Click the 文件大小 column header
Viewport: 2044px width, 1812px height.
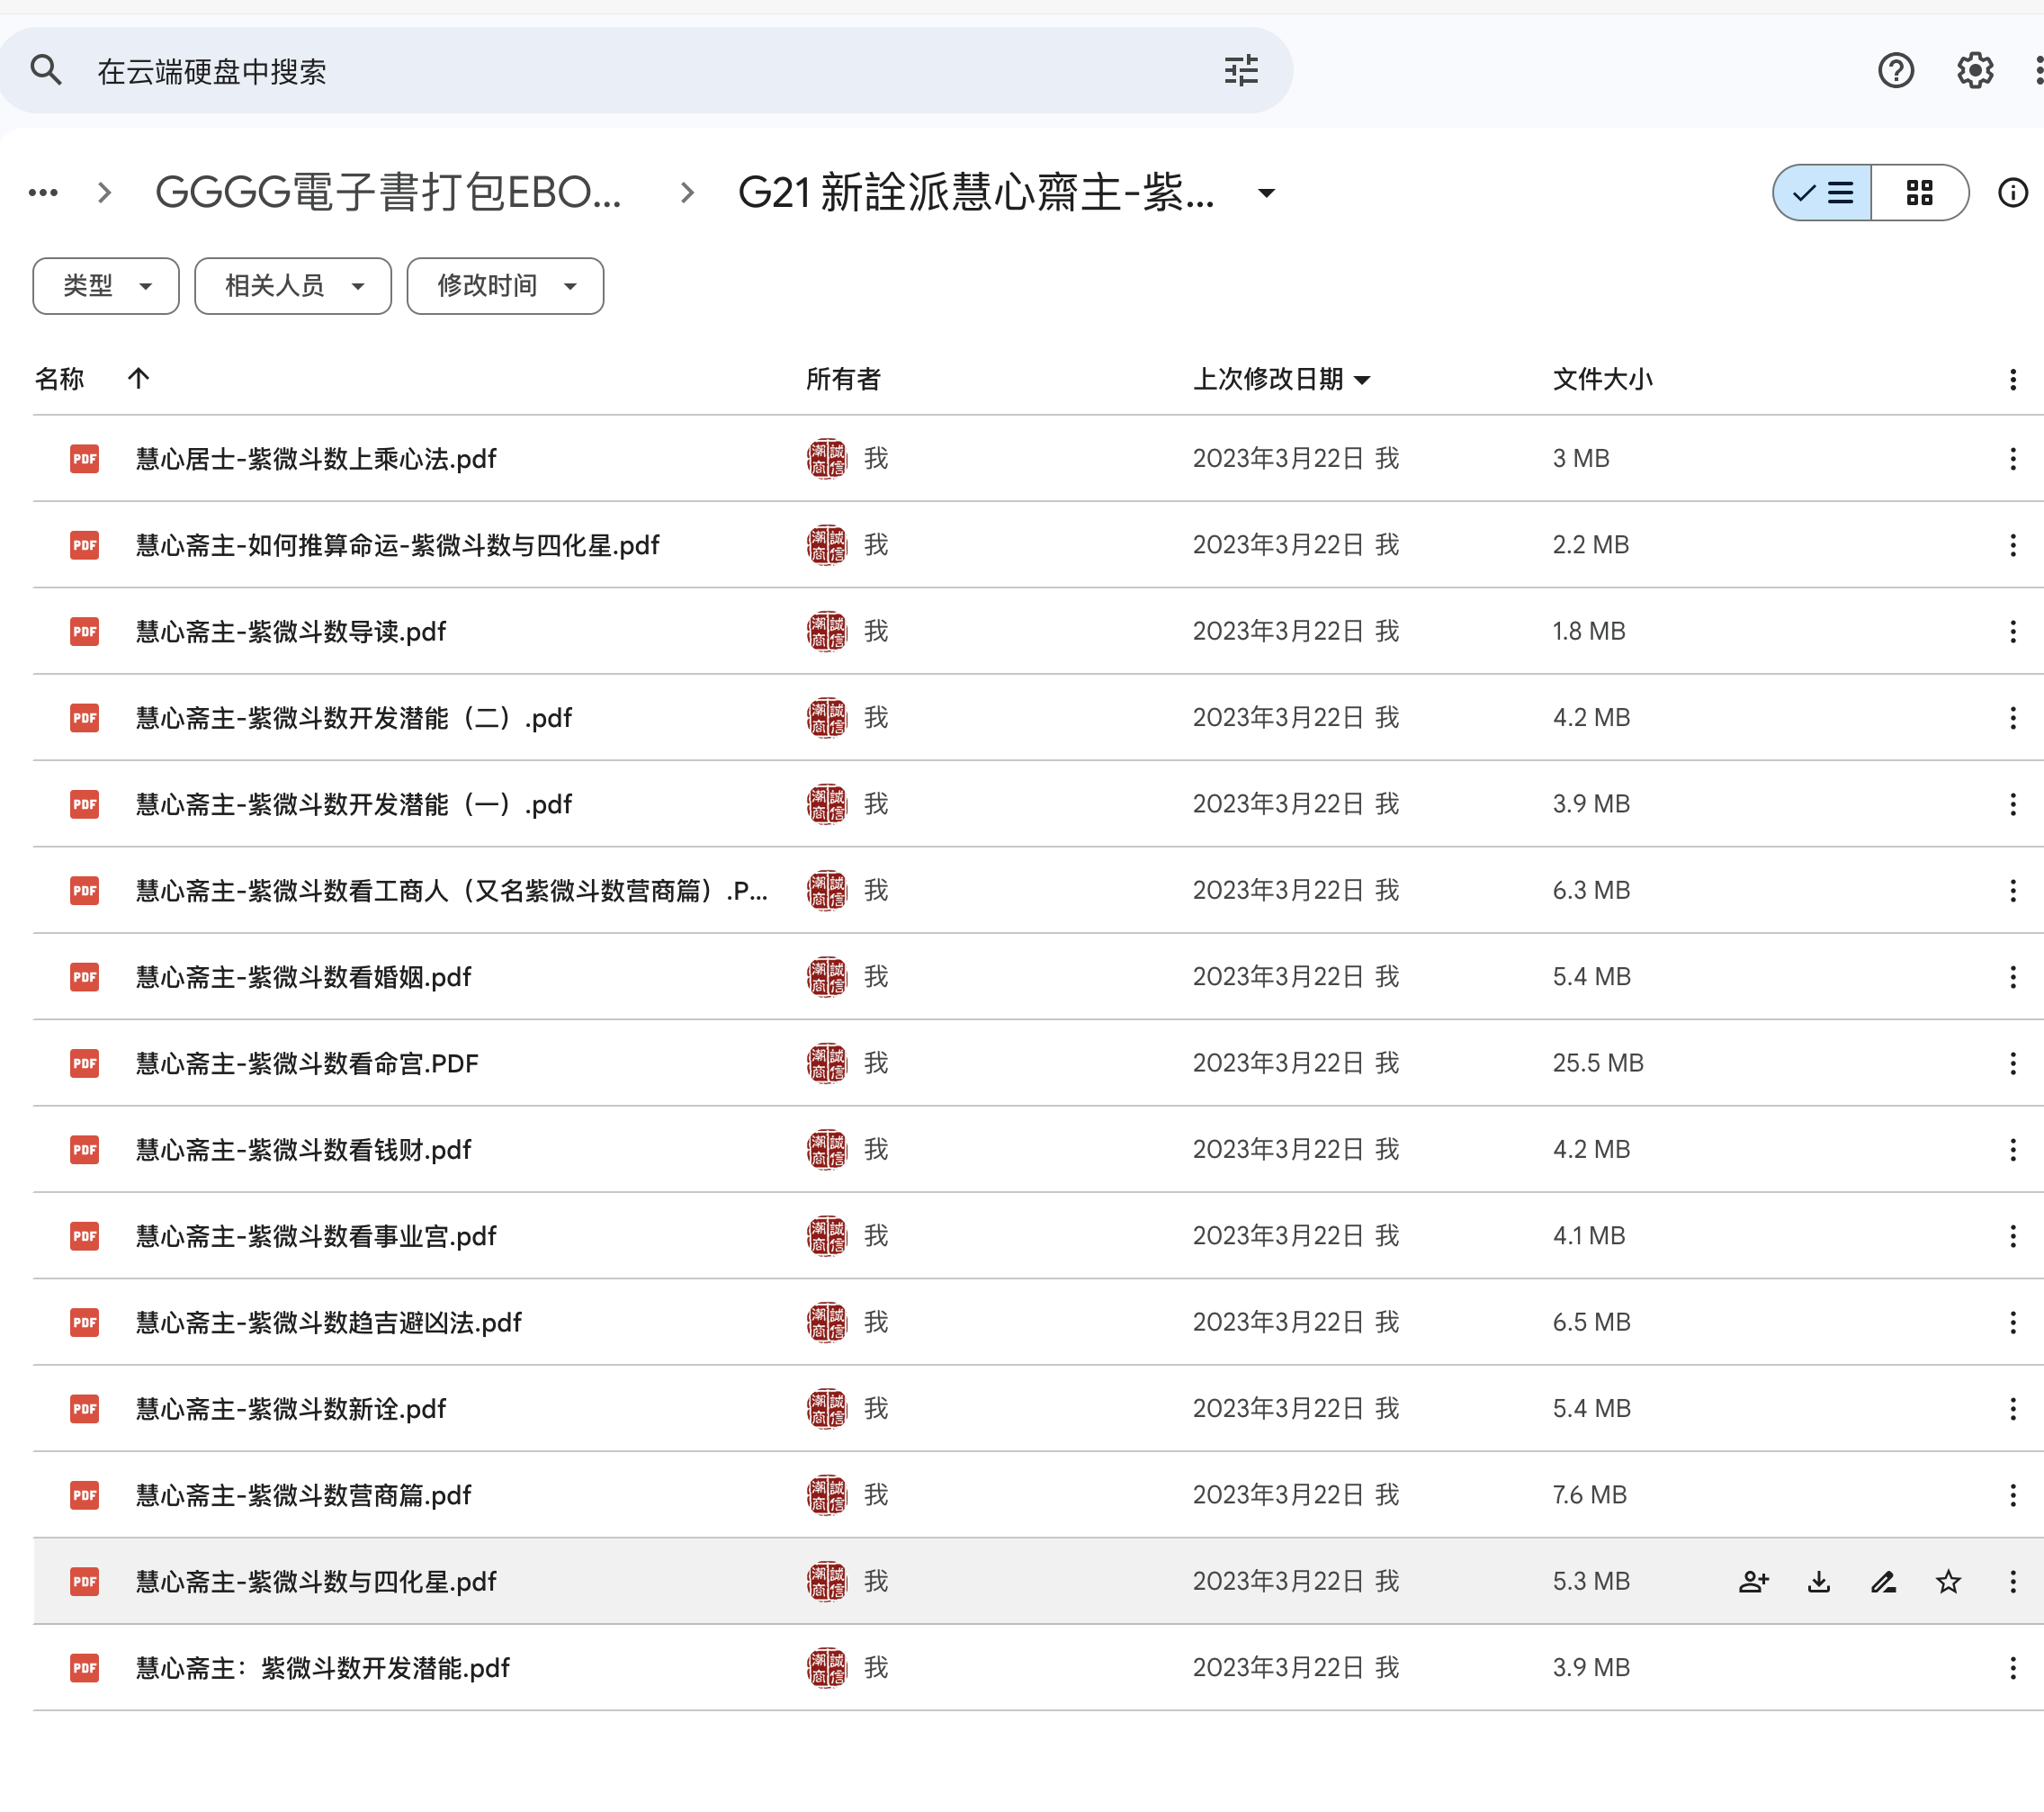click(x=1602, y=379)
